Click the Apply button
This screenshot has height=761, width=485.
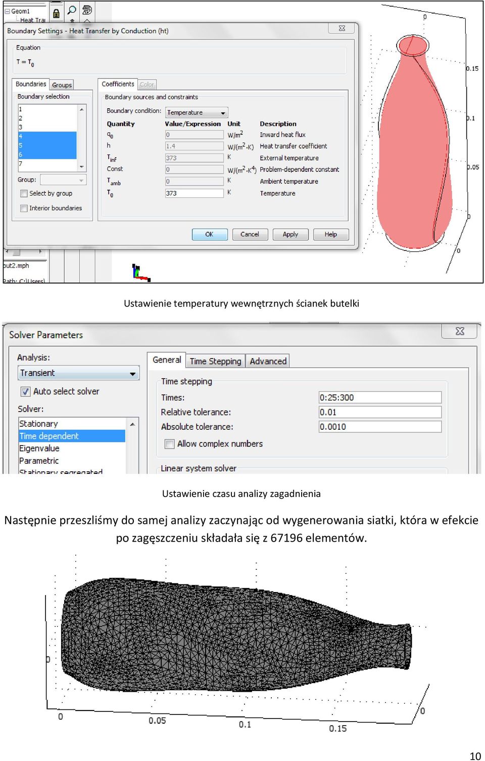pyautogui.click(x=290, y=234)
